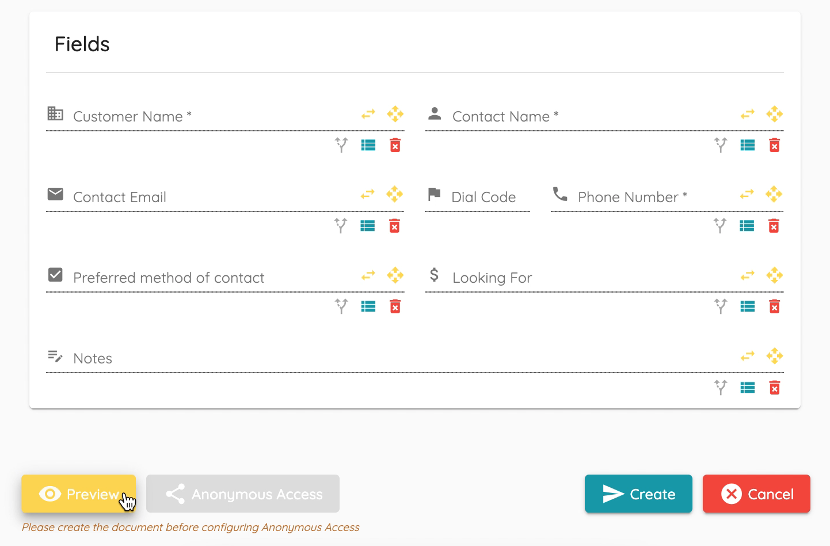Click the branch icon under Contact Email
Screen dimensions: 830x546
point(341,226)
